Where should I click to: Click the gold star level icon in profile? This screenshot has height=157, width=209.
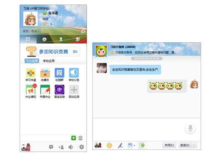[45, 24]
